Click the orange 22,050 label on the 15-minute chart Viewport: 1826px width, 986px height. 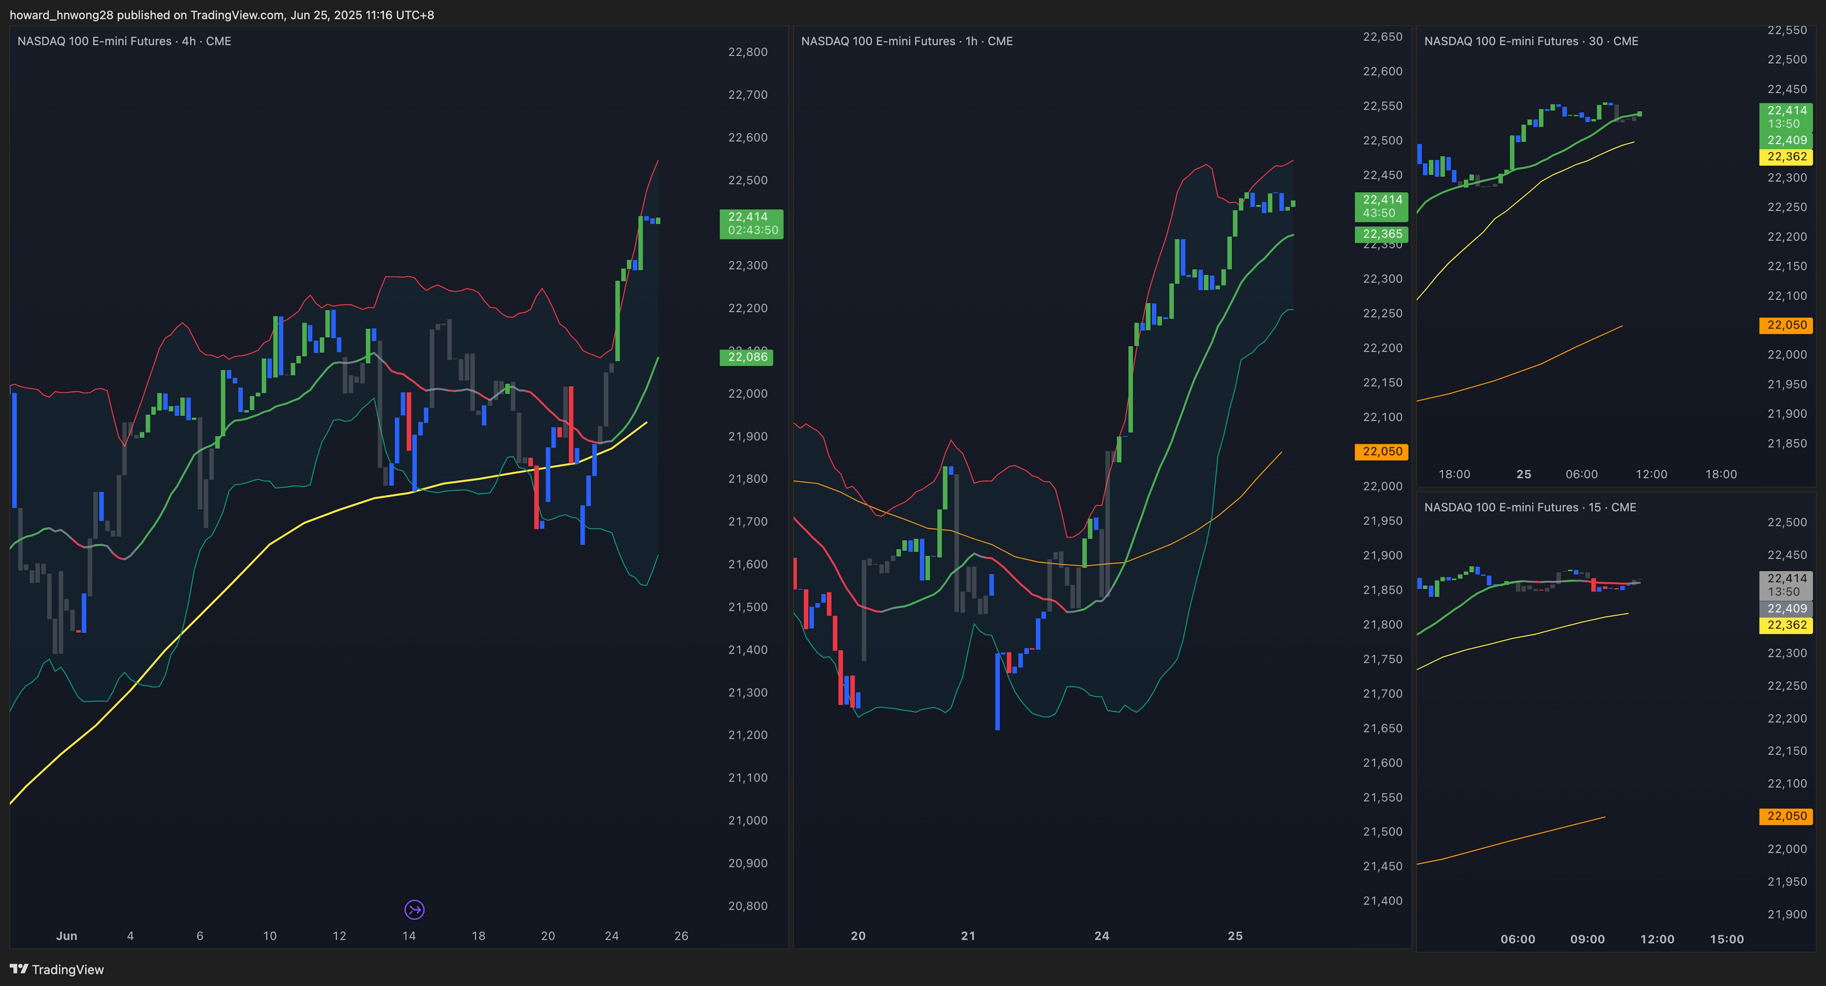pos(1787,816)
